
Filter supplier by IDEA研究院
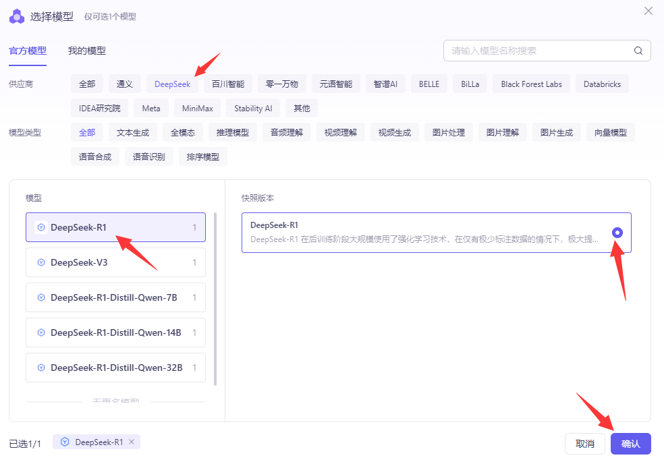pyautogui.click(x=99, y=109)
